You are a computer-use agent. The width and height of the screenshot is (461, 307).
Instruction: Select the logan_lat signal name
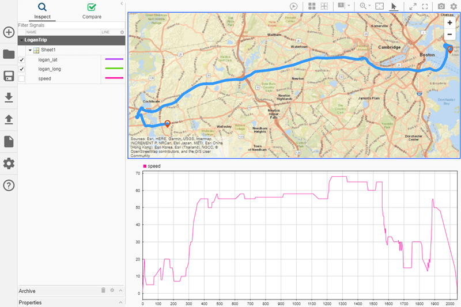click(x=48, y=60)
